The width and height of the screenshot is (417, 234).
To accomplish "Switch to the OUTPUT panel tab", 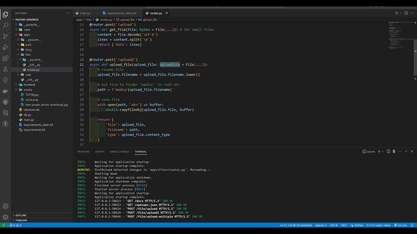I will point(100,151).
